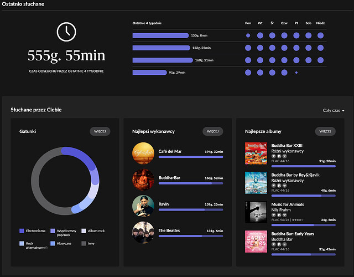Click Café del Mar artist avatar
The image size is (354, 277).
tap(143, 153)
